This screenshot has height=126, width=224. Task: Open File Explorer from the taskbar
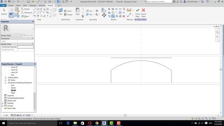(x=75, y=123)
